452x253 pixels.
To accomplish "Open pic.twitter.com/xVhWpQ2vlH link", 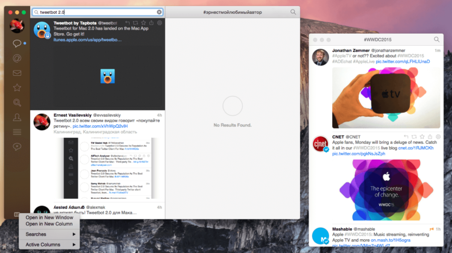I will (x=100, y=126).
